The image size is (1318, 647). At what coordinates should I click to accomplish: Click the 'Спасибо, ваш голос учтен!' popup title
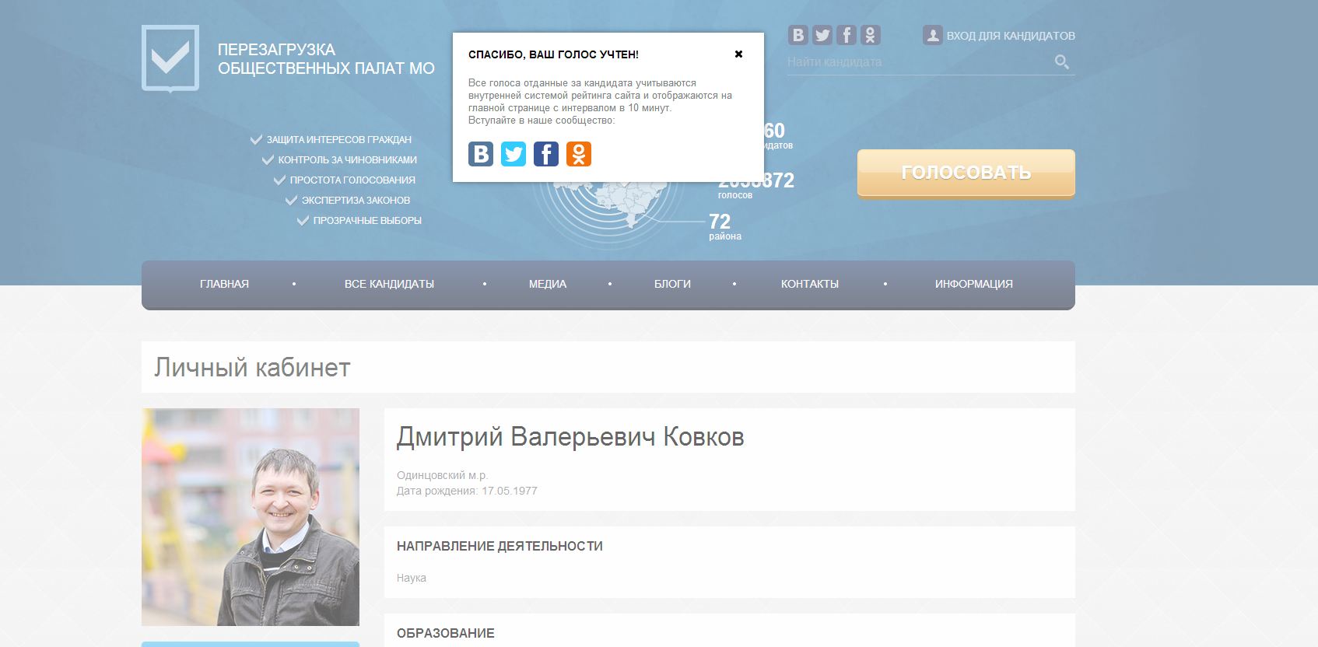click(553, 54)
